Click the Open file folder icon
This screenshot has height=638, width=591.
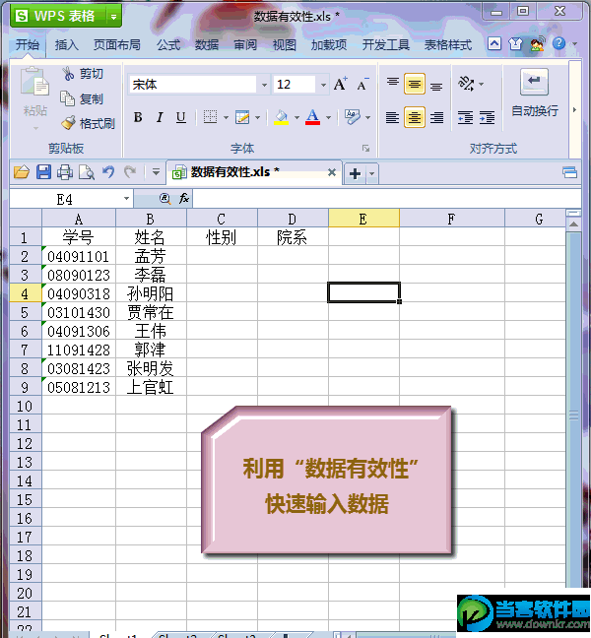click(x=22, y=172)
